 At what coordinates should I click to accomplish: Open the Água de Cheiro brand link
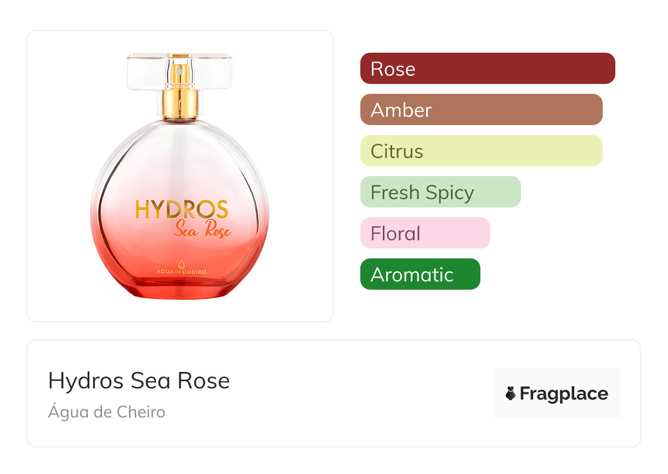click(x=106, y=412)
